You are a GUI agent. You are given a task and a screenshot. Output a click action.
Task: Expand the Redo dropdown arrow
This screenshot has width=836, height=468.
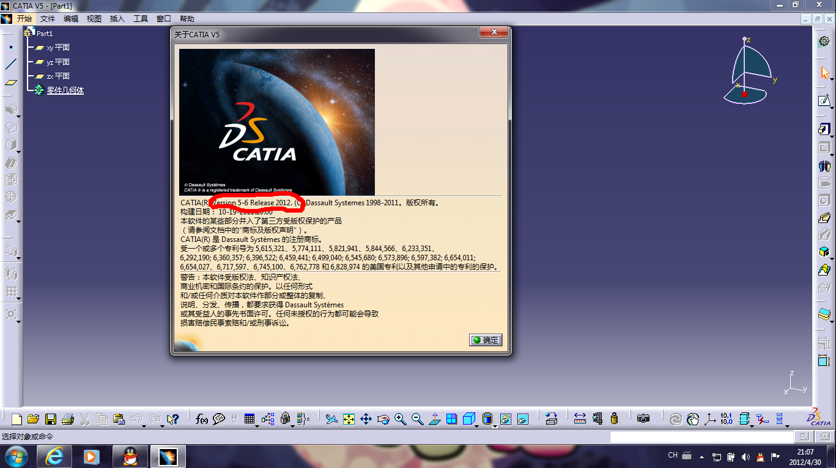point(162,425)
